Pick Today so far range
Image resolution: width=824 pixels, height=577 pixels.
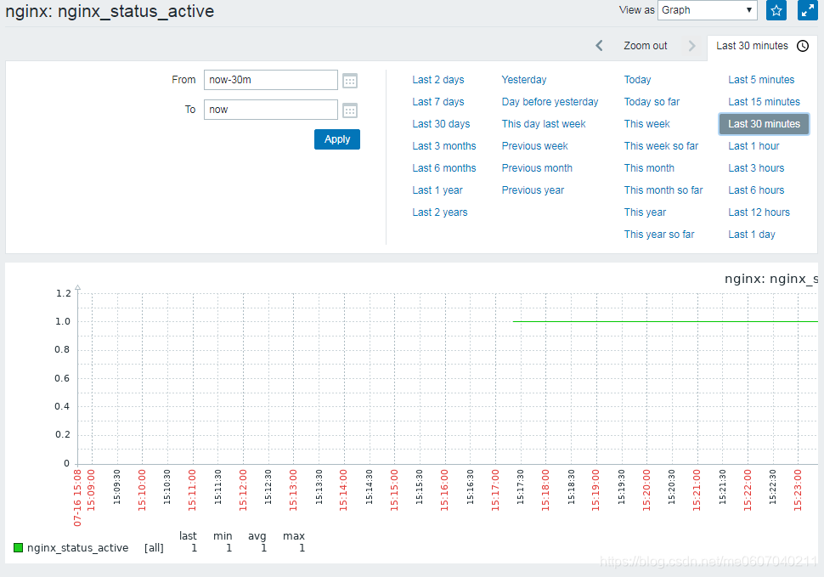pyautogui.click(x=652, y=102)
